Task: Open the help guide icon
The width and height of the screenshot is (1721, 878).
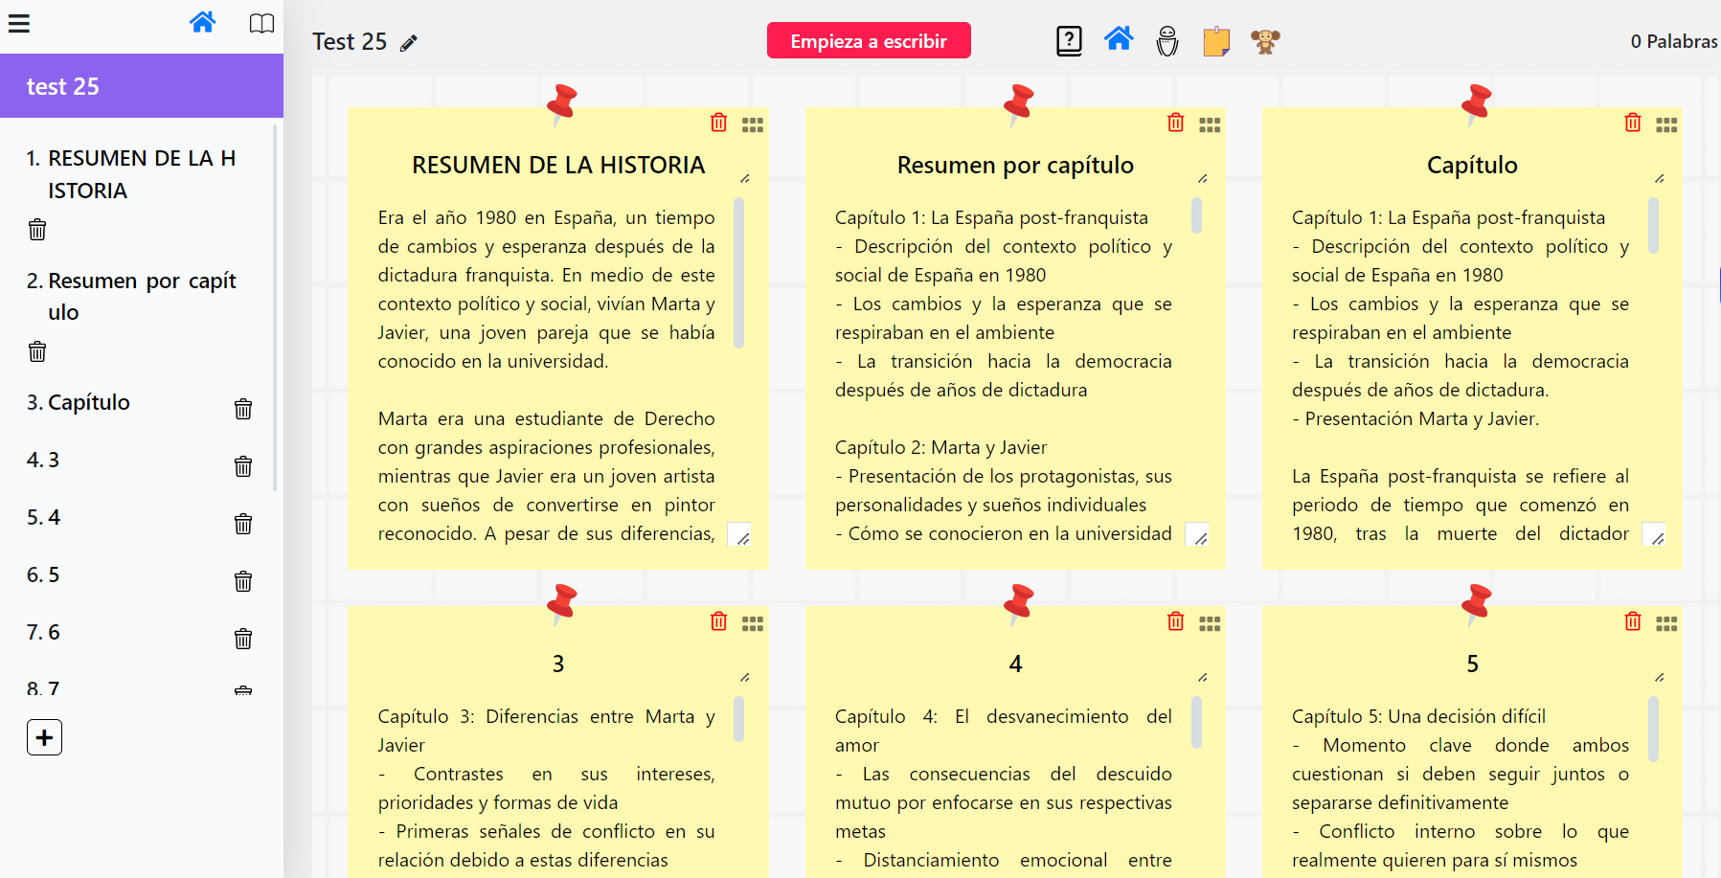Action: (x=1069, y=40)
